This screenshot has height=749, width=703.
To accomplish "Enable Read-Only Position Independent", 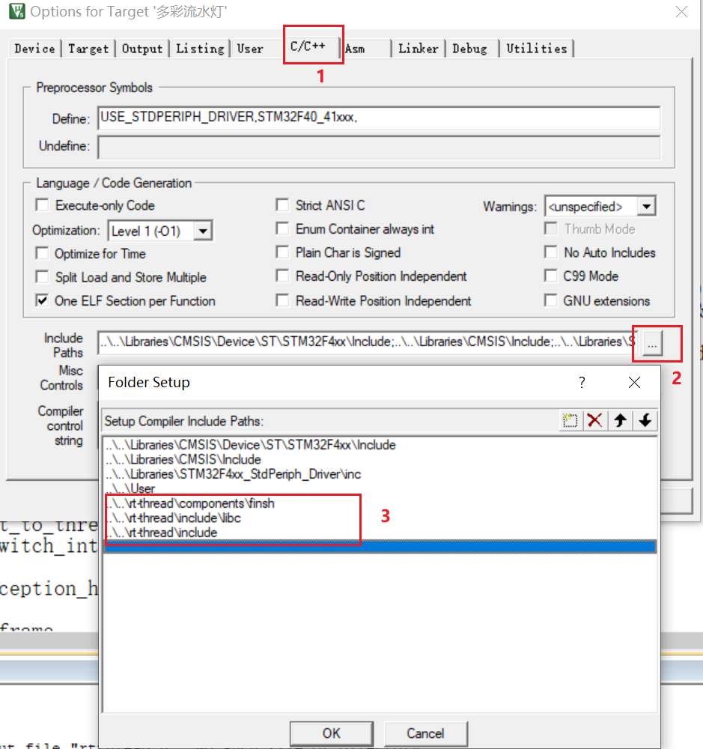I will 282,276.
